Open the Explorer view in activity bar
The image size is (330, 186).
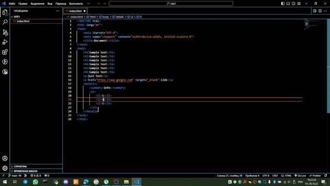[5, 12]
